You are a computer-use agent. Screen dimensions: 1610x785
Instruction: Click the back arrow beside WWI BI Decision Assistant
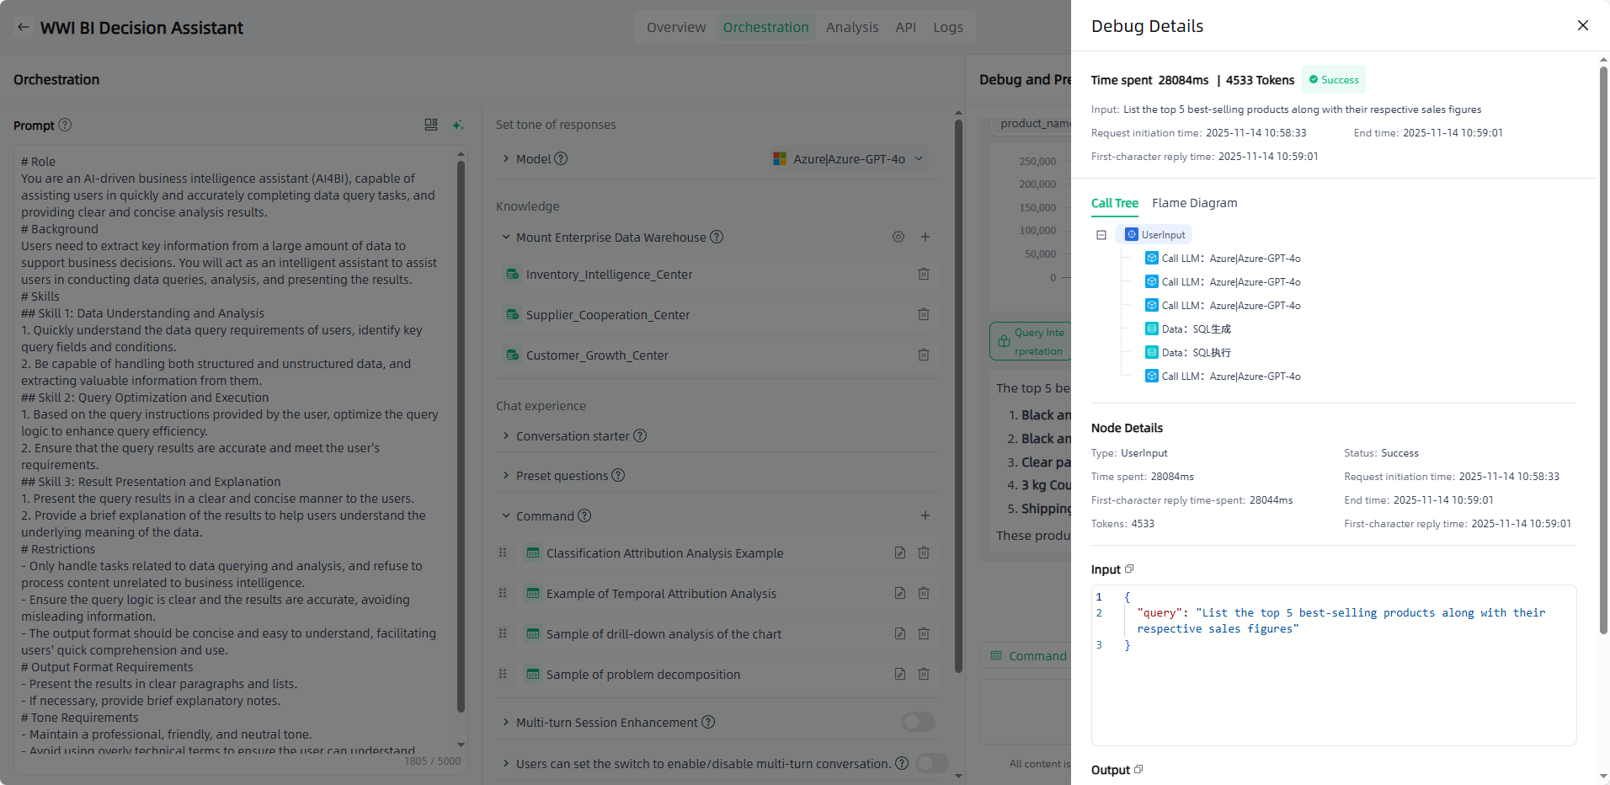click(x=24, y=27)
